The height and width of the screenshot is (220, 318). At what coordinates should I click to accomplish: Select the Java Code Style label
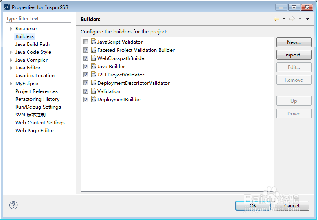[33, 52]
